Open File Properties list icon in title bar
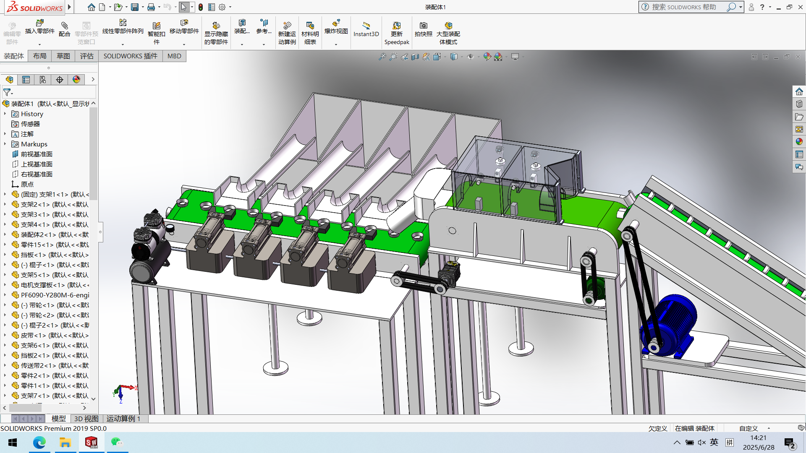Screen dimensions: 806x453 click(212, 7)
